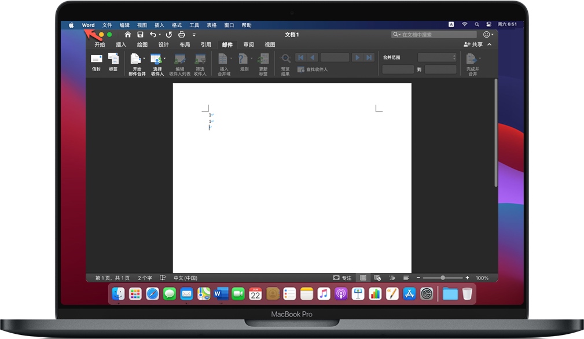
Task: Expand the undo history dropdown arrow
Action: (160, 35)
